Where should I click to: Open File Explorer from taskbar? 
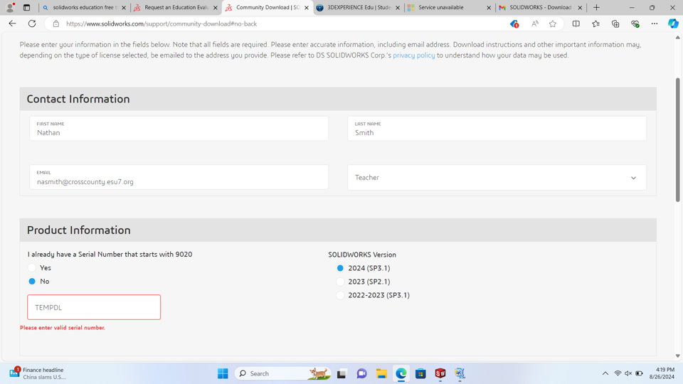pyautogui.click(x=381, y=373)
